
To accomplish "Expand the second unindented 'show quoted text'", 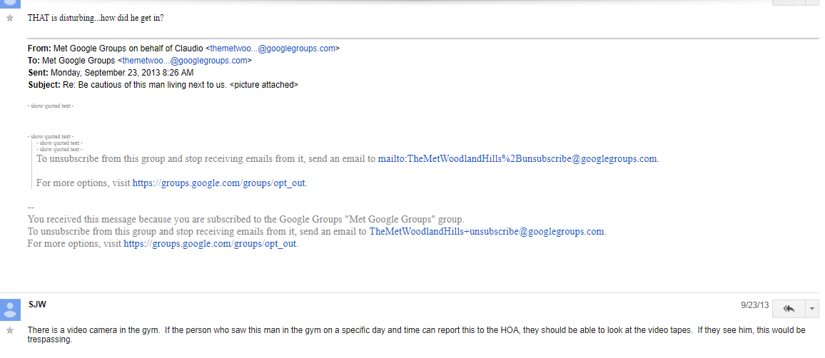I will point(51,136).
